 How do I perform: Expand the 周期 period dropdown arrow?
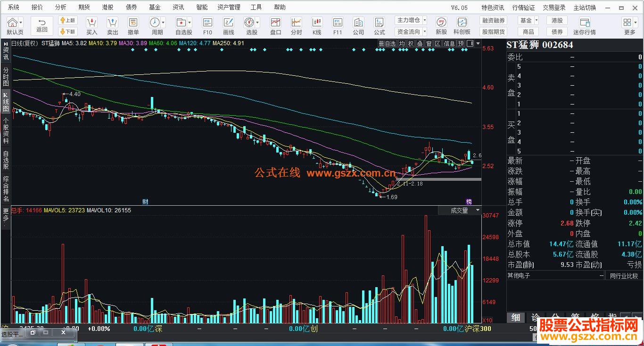click(164, 23)
